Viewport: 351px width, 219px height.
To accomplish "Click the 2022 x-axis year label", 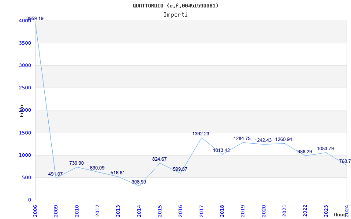I will pos(305,211).
